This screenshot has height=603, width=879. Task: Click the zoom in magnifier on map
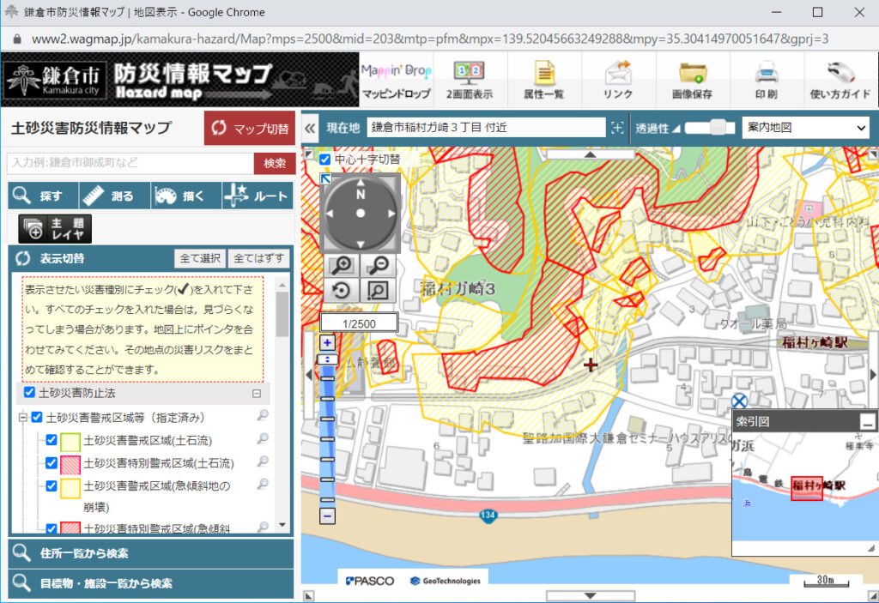[x=341, y=265]
